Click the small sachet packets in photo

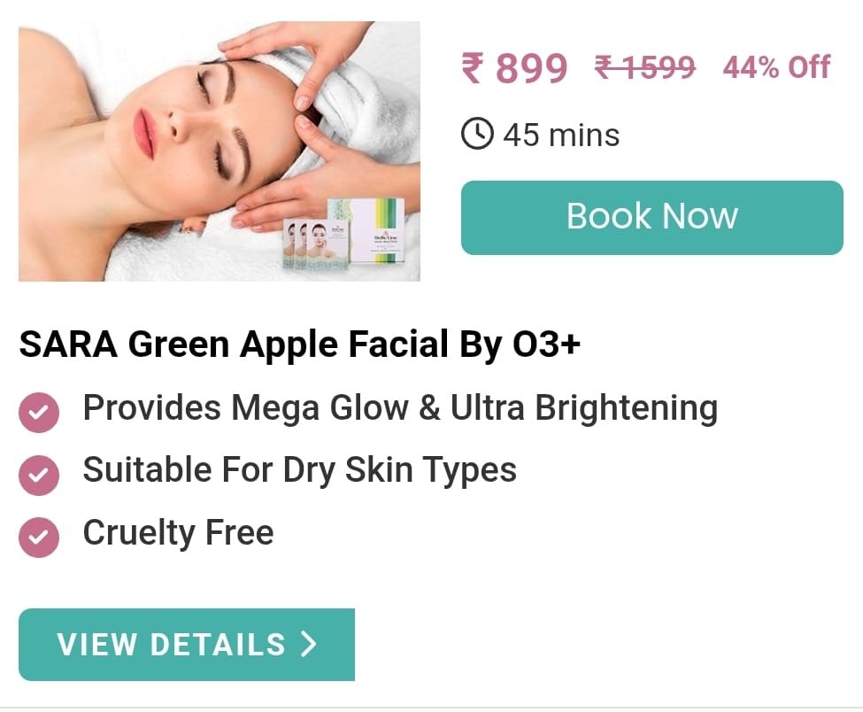[x=315, y=244]
